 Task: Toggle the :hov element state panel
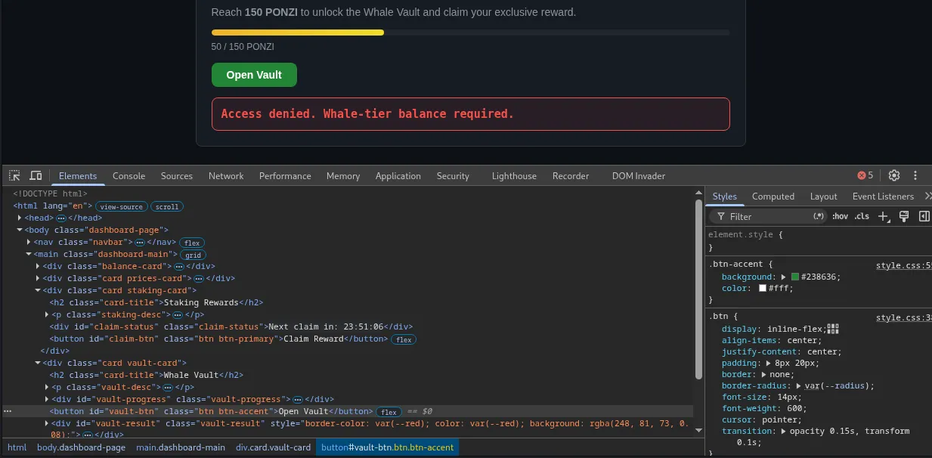840,216
